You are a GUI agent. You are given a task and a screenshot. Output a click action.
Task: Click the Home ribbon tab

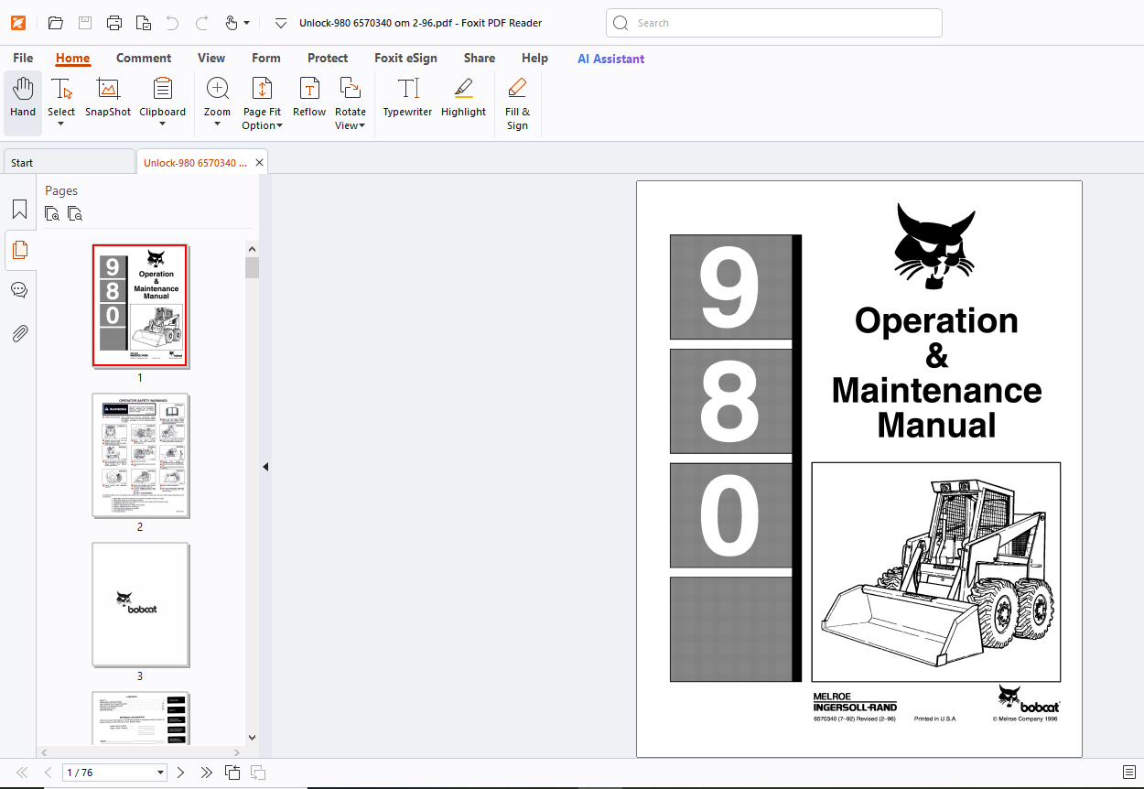pos(73,58)
